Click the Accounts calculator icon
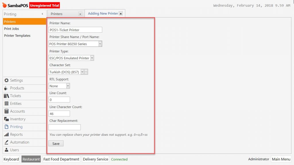The image size is (294, 165). pos(6,111)
